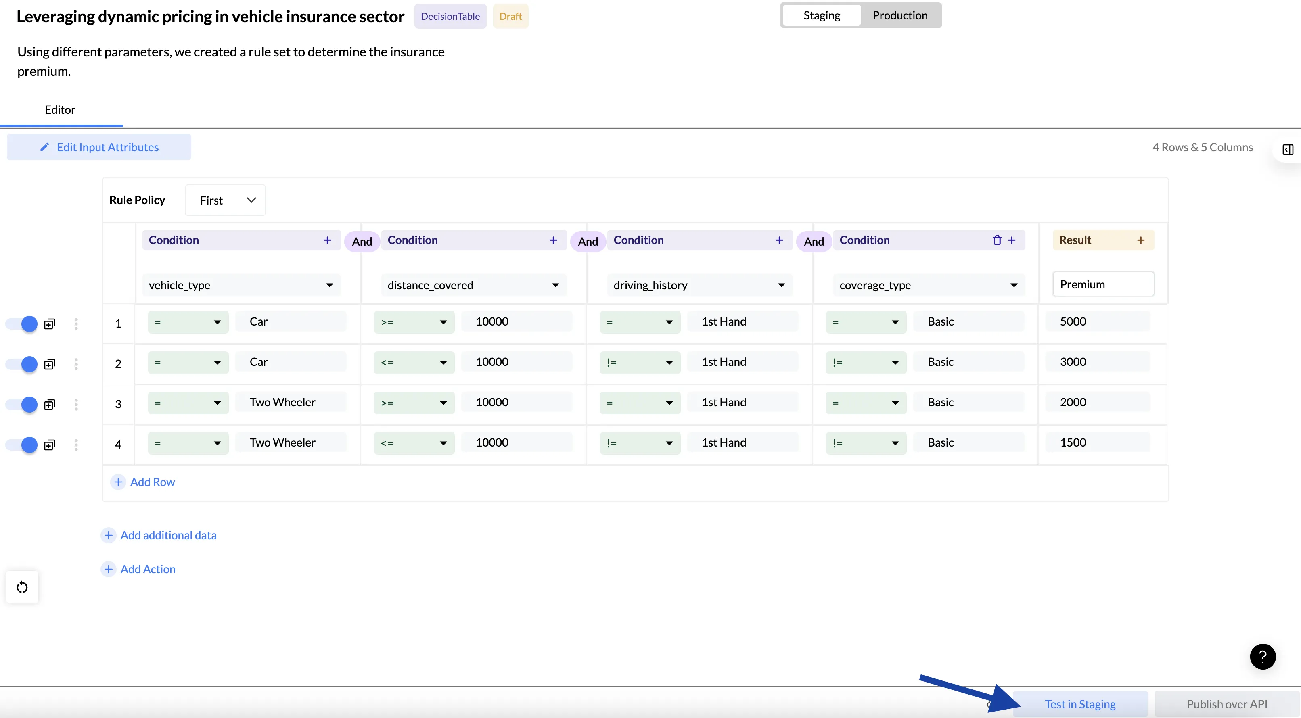Click Test in Staging button
Image resolution: width=1301 pixels, height=718 pixels.
coord(1080,704)
